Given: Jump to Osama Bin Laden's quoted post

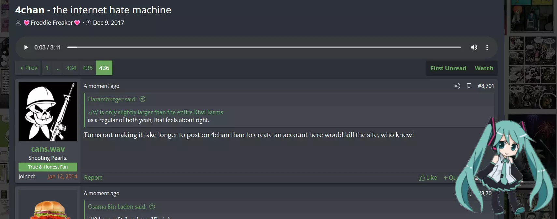Looking at the screenshot, I should [x=152, y=207].
